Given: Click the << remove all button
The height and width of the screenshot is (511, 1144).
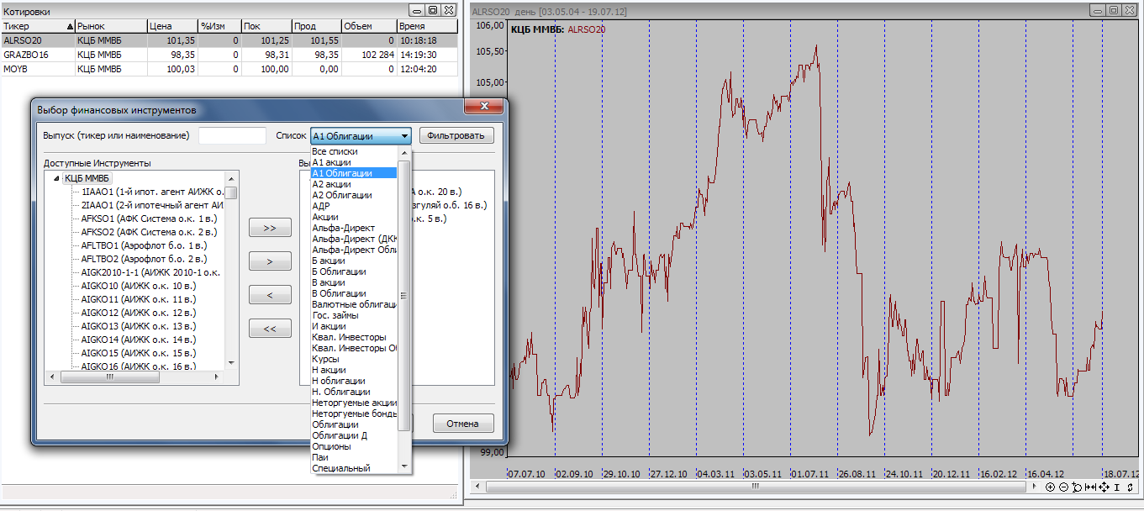Looking at the screenshot, I should pyautogui.click(x=270, y=329).
